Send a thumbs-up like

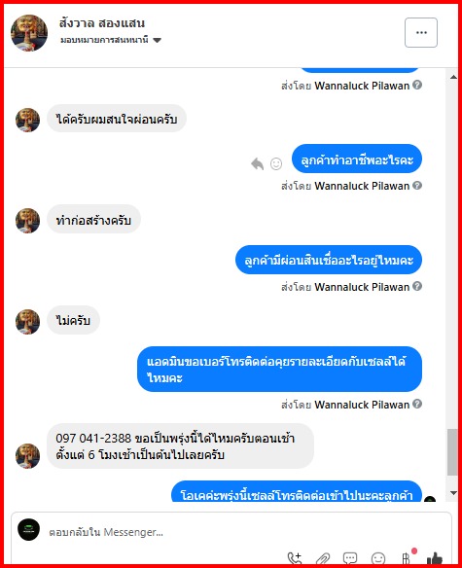[x=434, y=558]
